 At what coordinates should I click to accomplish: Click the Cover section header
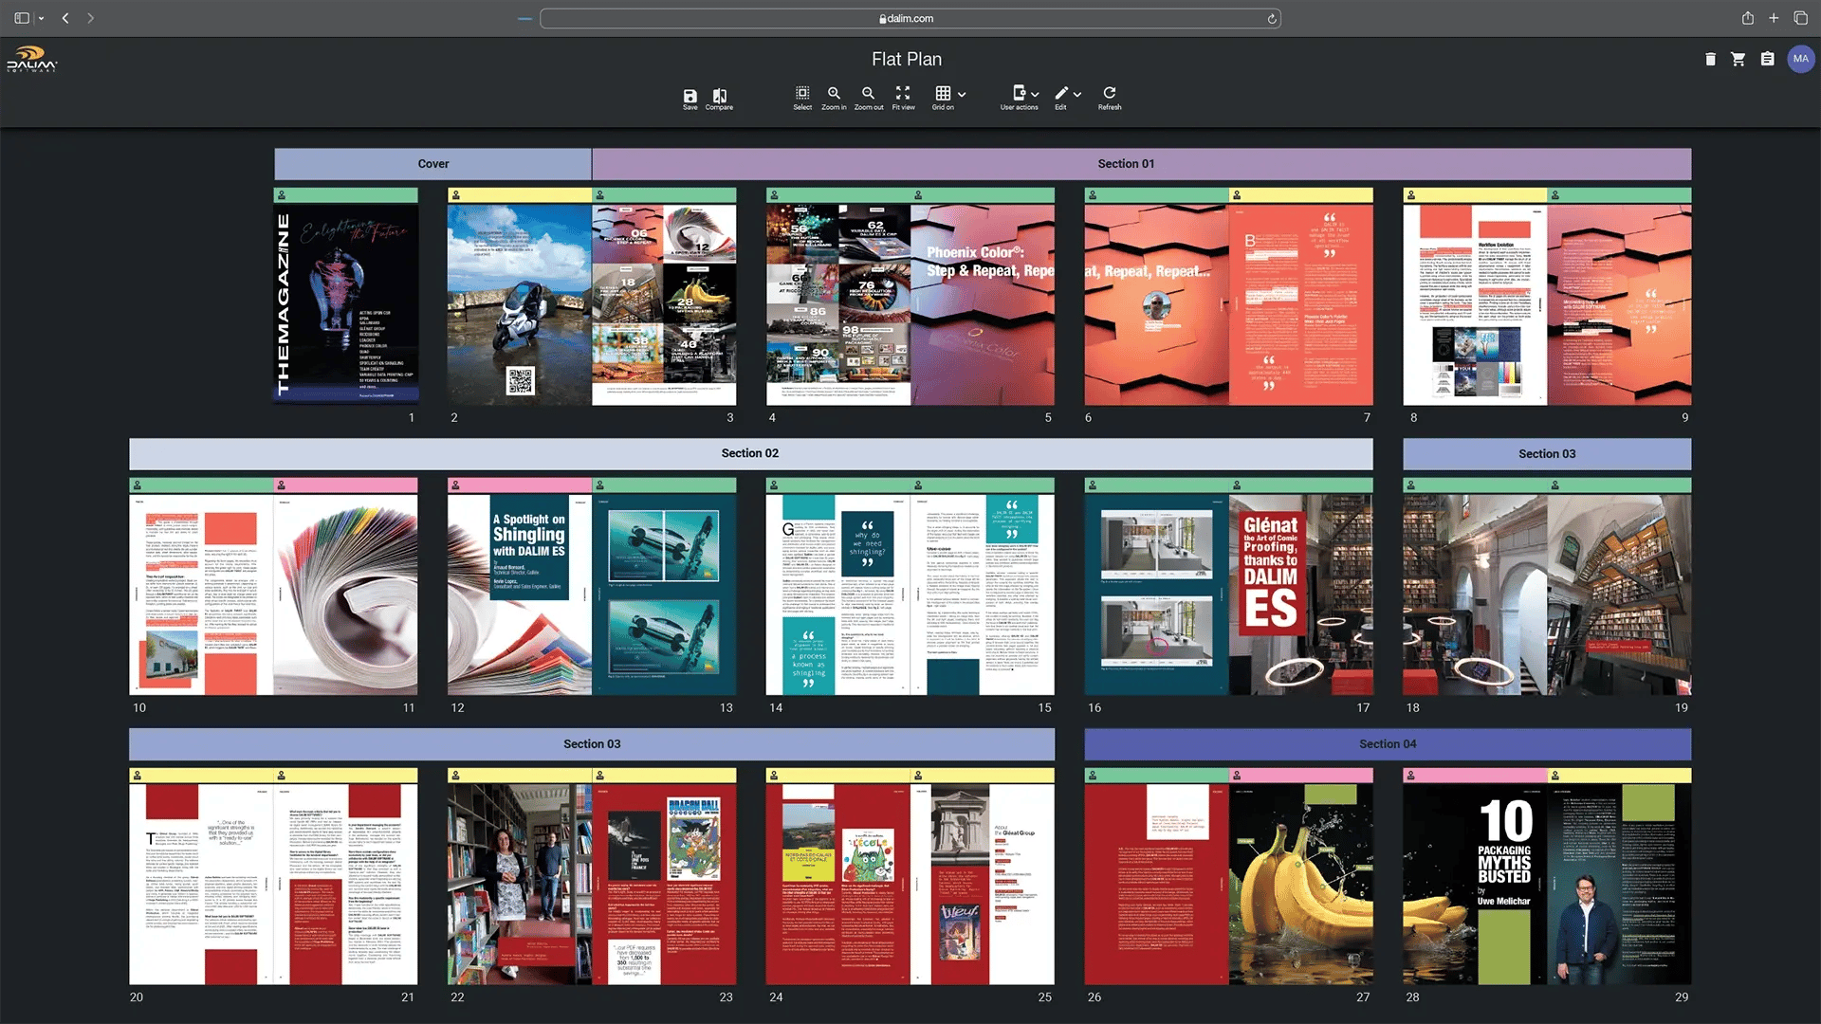432,164
